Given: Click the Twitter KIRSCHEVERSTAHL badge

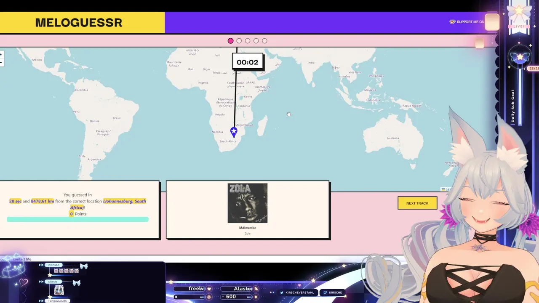Looking at the screenshot, I should click(297, 292).
